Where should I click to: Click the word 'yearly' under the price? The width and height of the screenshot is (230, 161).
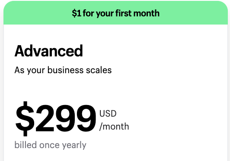coord(74,146)
